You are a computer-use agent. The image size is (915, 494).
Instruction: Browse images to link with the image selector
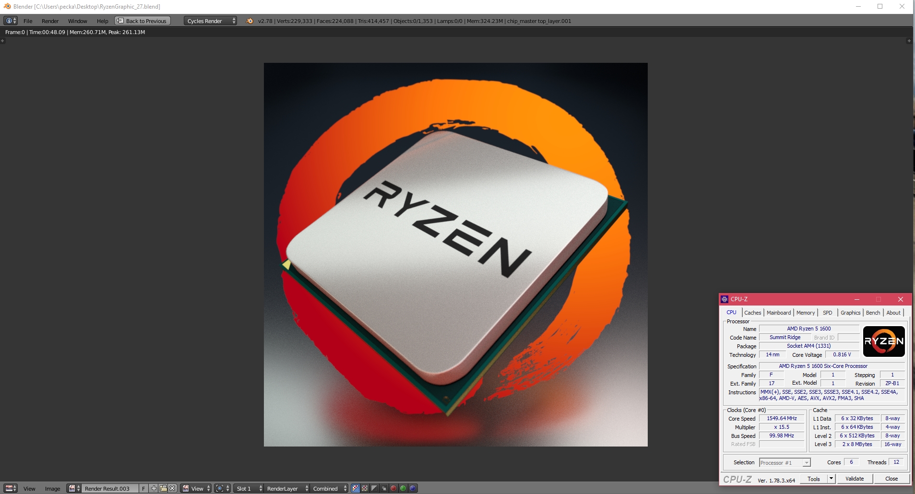[x=74, y=488]
